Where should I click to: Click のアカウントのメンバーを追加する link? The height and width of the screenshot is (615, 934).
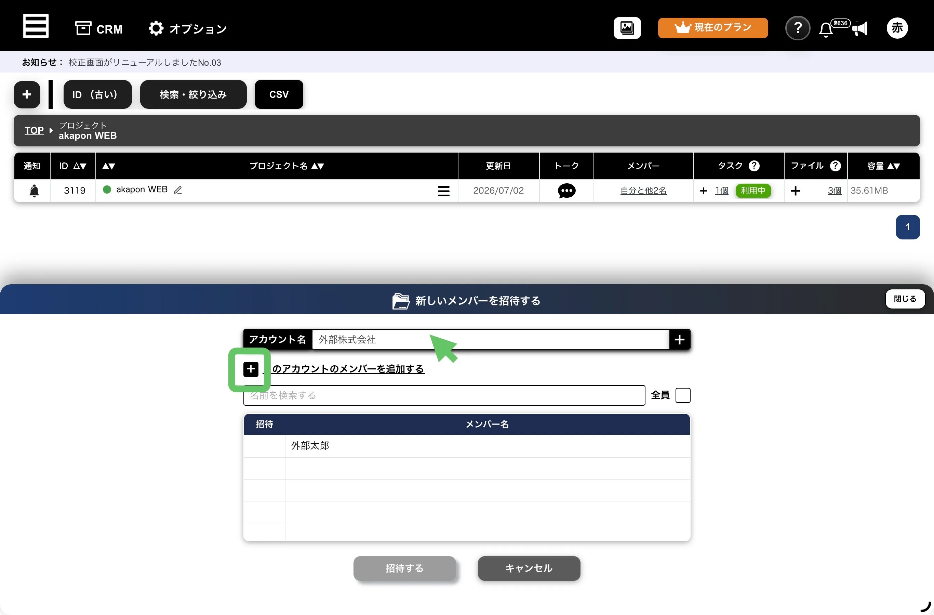click(x=348, y=369)
